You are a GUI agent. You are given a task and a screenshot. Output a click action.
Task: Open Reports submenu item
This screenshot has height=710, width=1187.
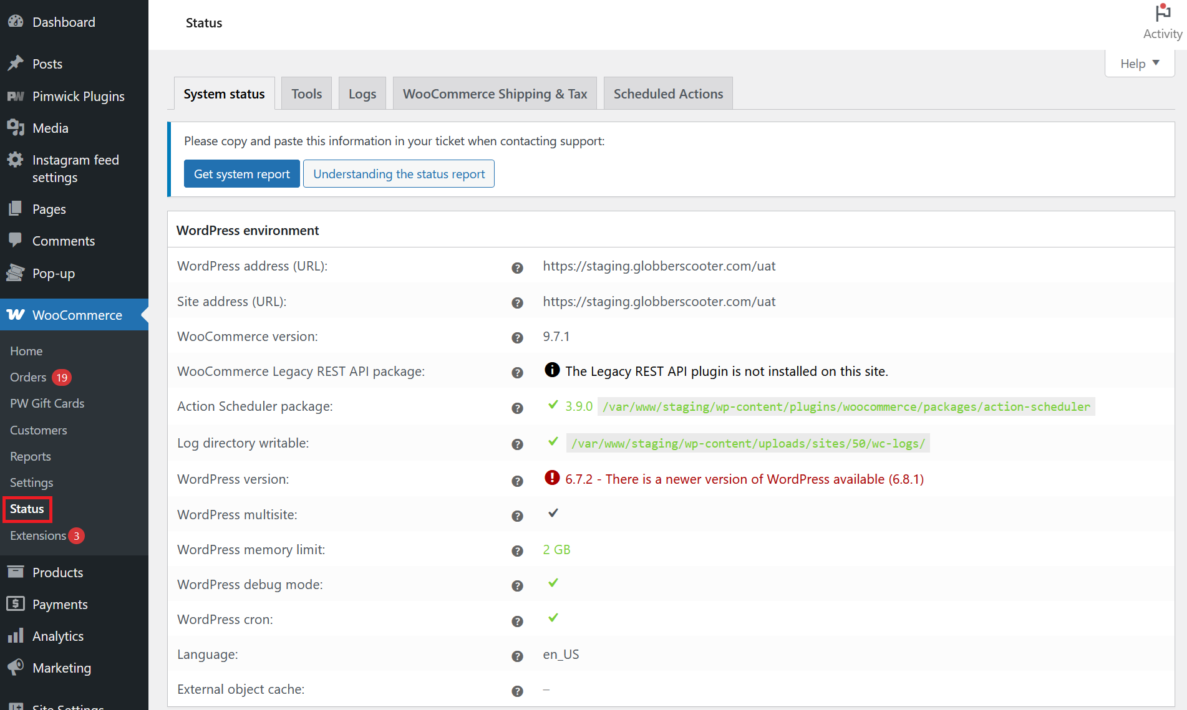[x=31, y=456]
